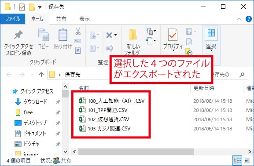
Task: Sort by the 更新日時 column header
Action: tap(204, 88)
